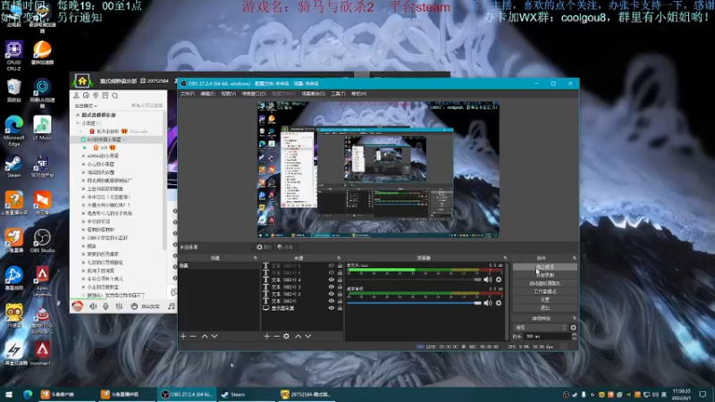Viewport: 715px width, 402px height.
Task: Remove selected source with the minus icon
Action: 276,336
